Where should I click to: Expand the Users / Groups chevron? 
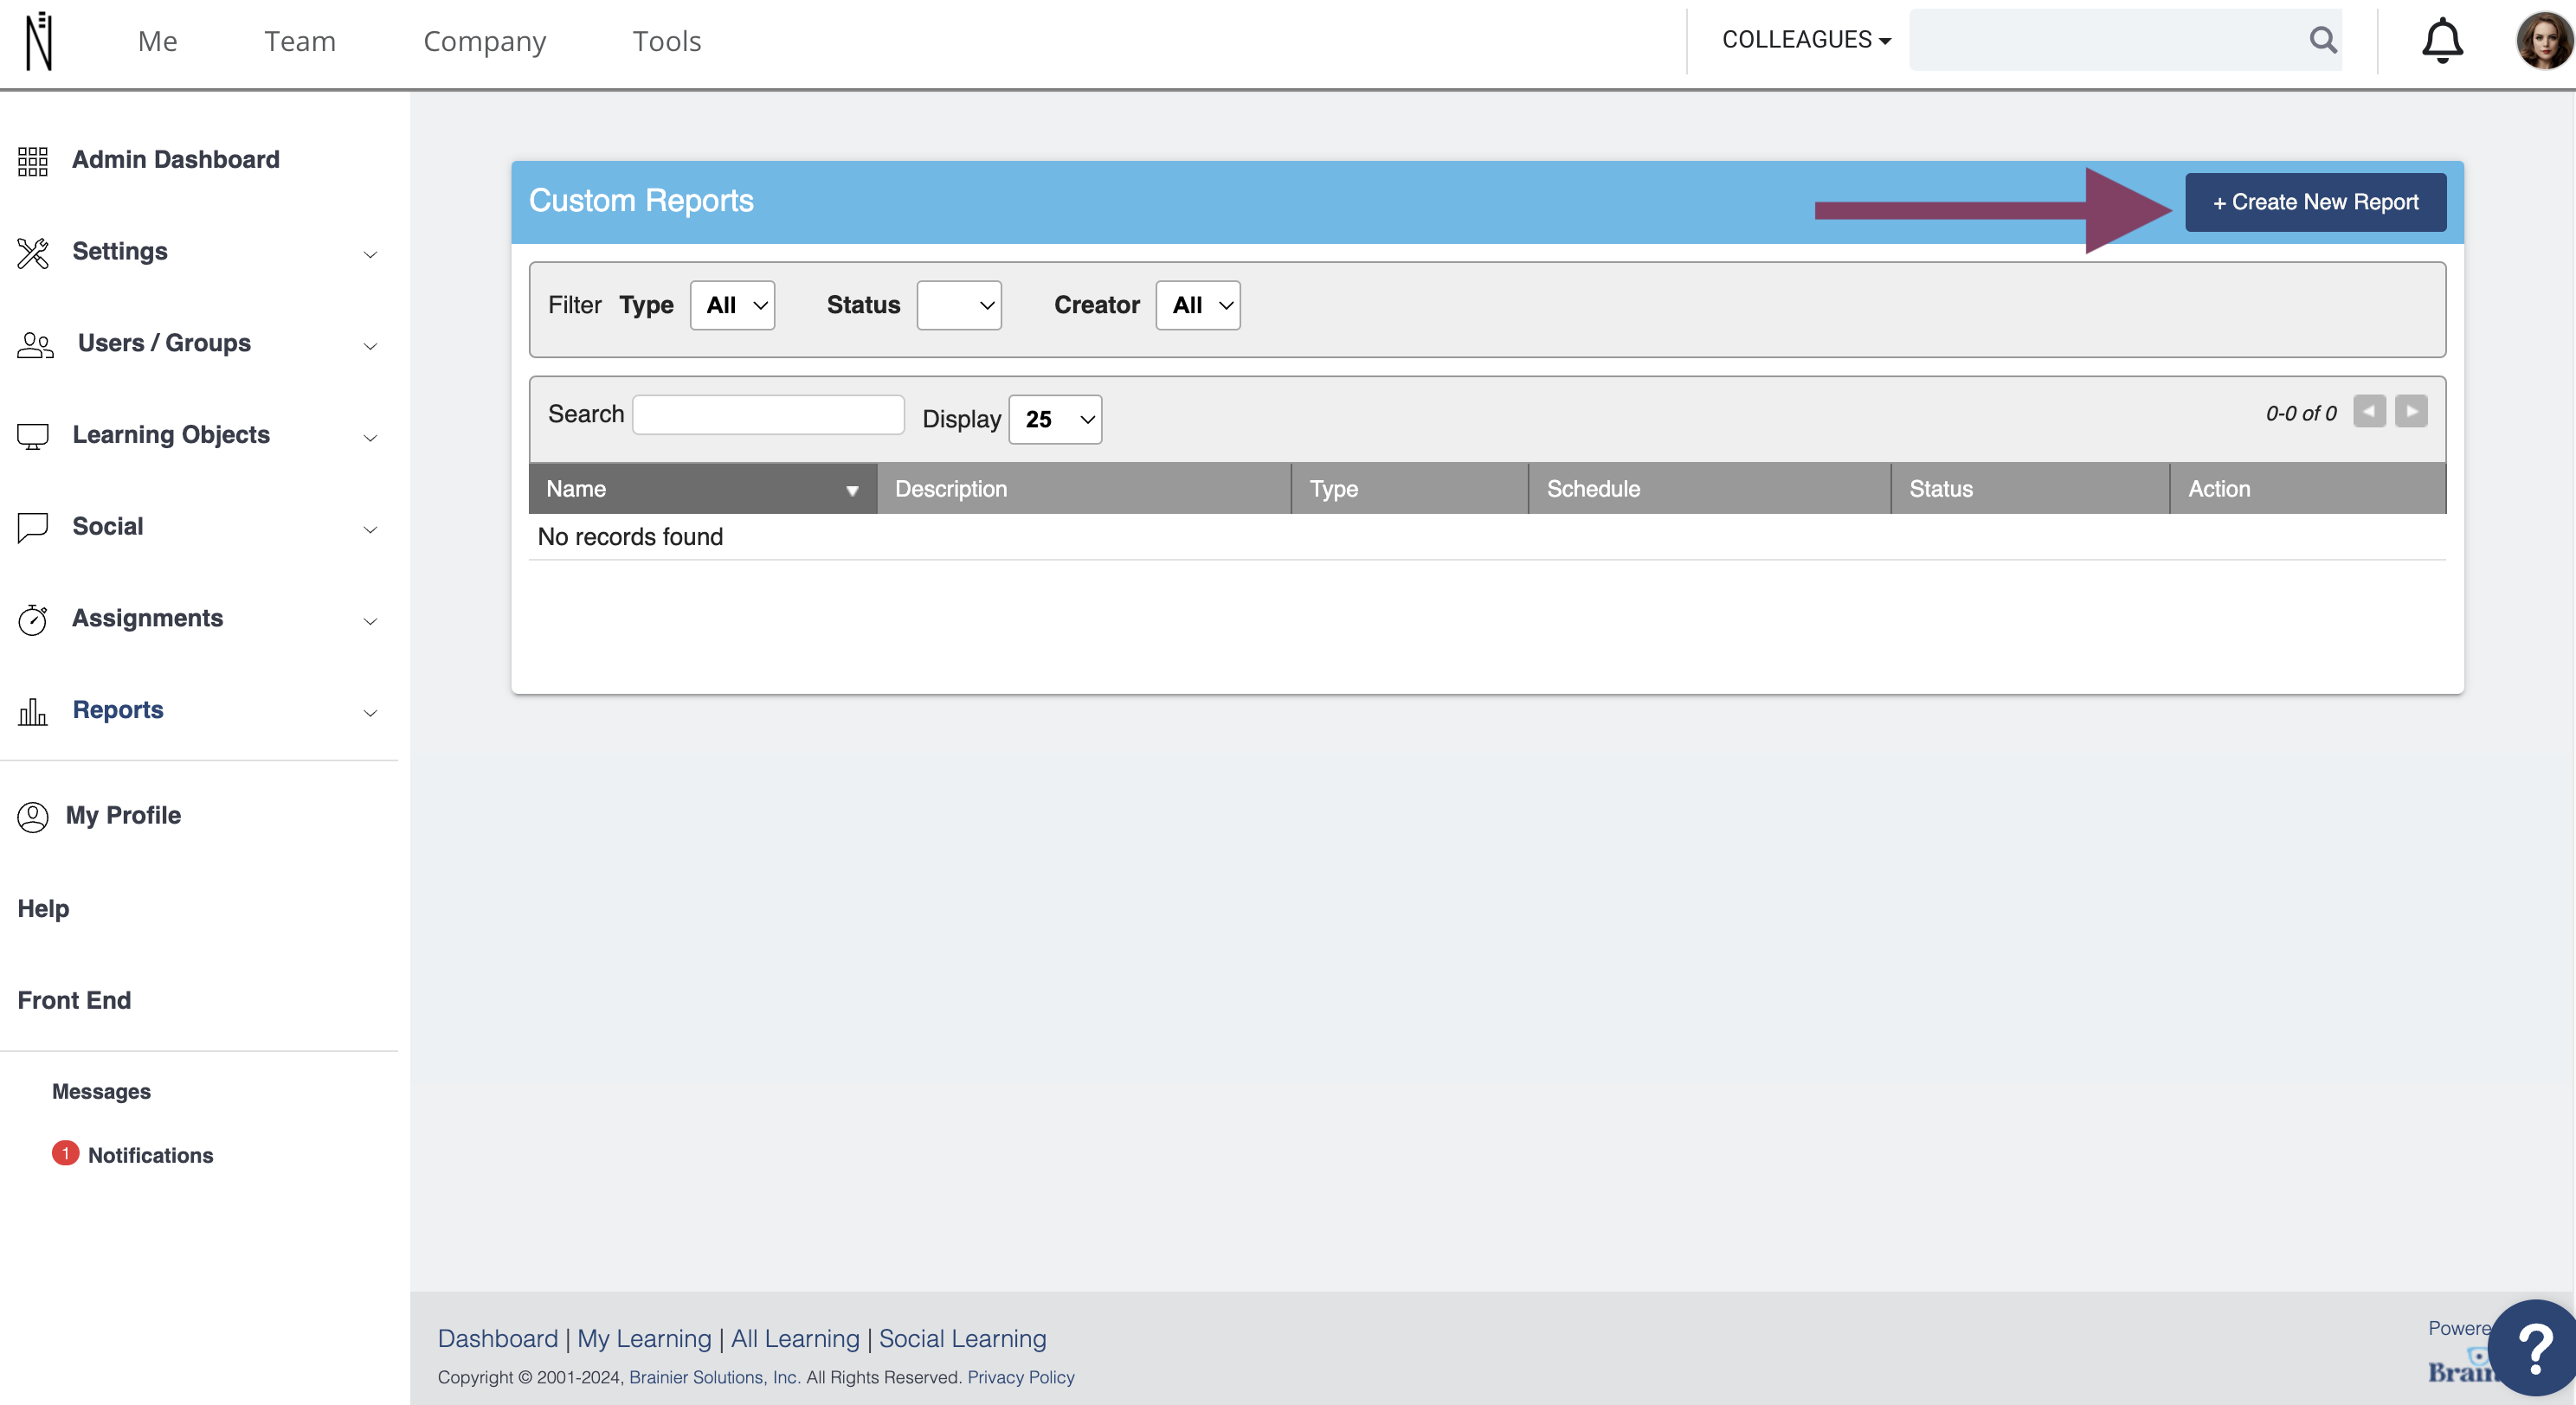[370, 346]
